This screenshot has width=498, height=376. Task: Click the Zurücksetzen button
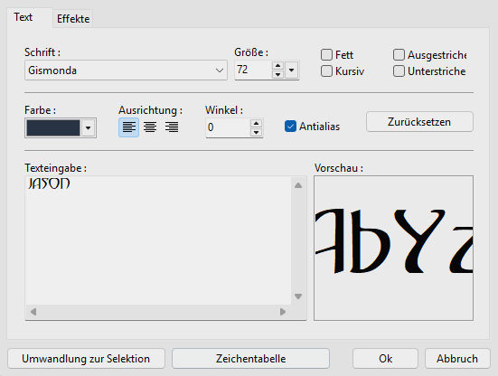(x=419, y=122)
